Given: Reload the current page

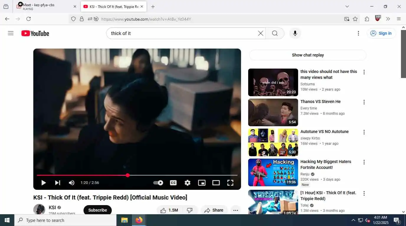Looking at the screenshot, I should click(x=28, y=19).
